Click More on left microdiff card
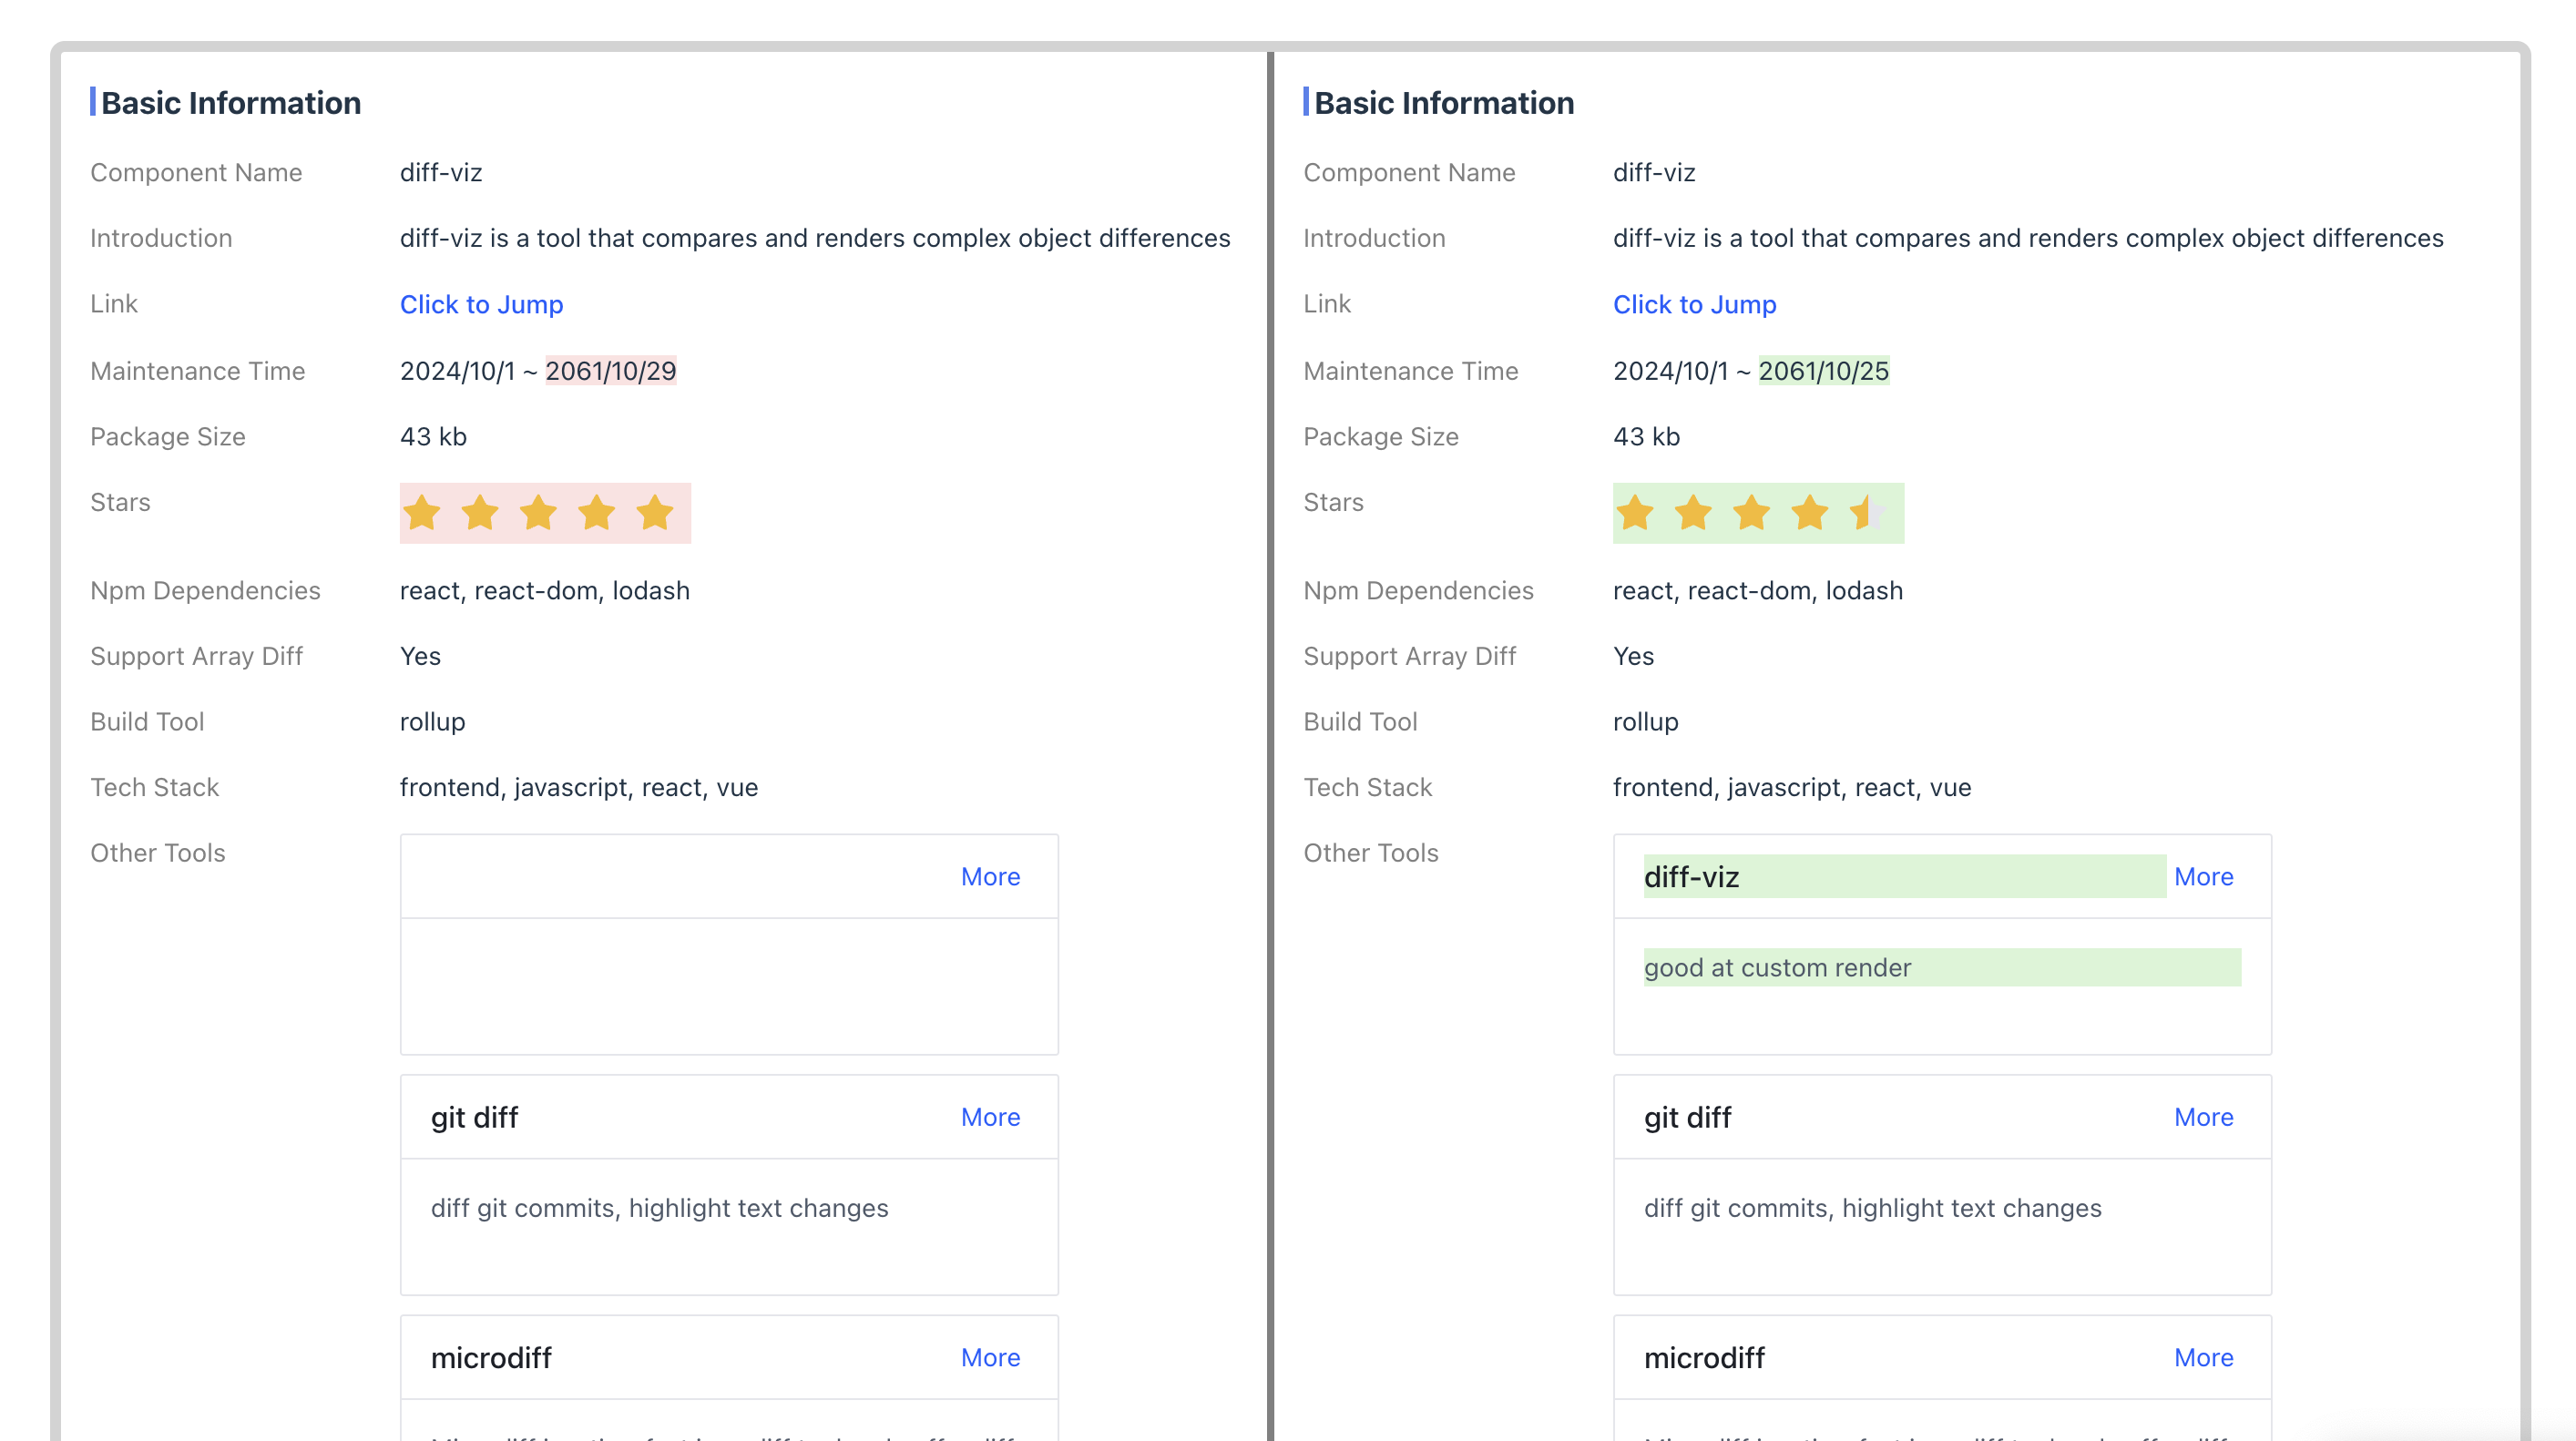This screenshot has width=2576, height=1441. 990,1357
